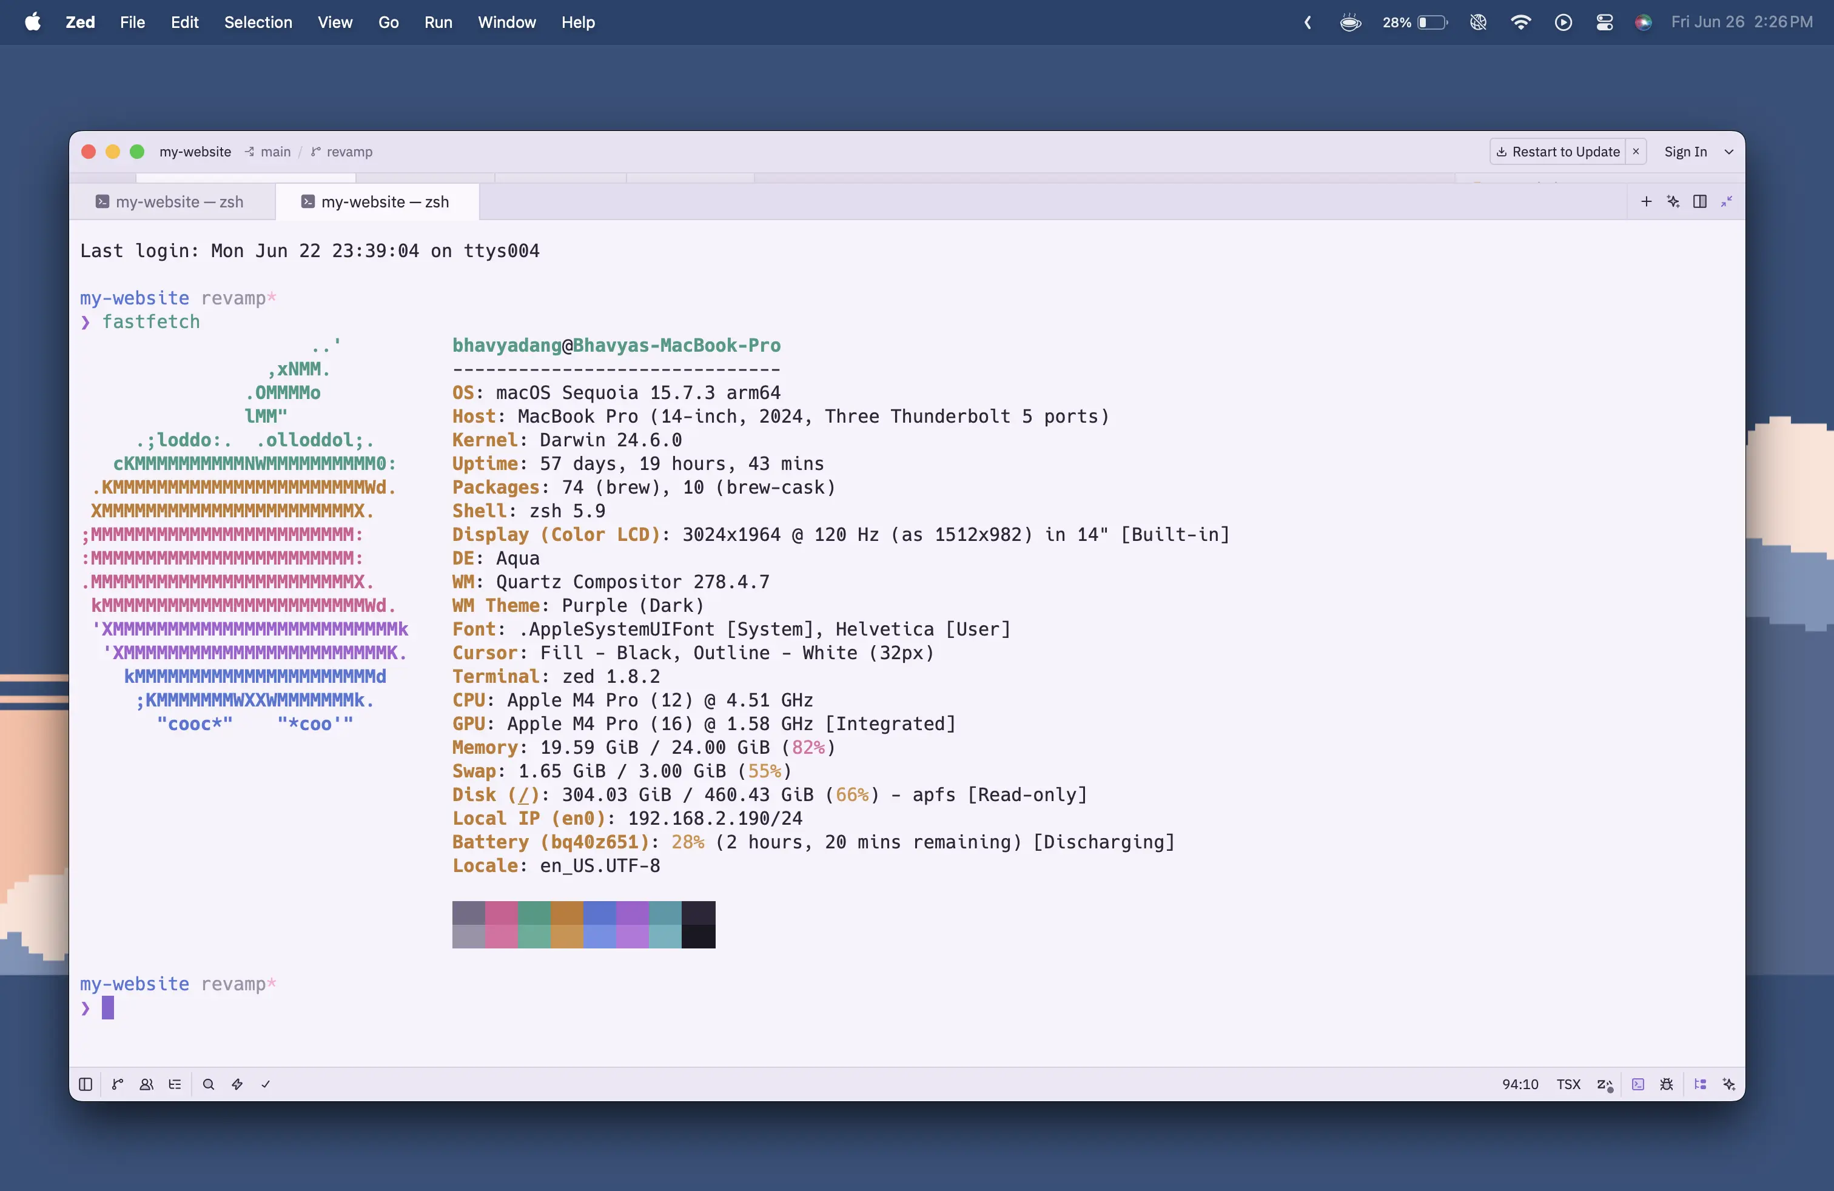Screen dimensions: 1834x1191
Task: Click Sign In
Action: click(x=1685, y=152)
